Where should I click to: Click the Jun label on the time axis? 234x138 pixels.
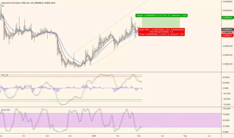click(x=209, y=136)
